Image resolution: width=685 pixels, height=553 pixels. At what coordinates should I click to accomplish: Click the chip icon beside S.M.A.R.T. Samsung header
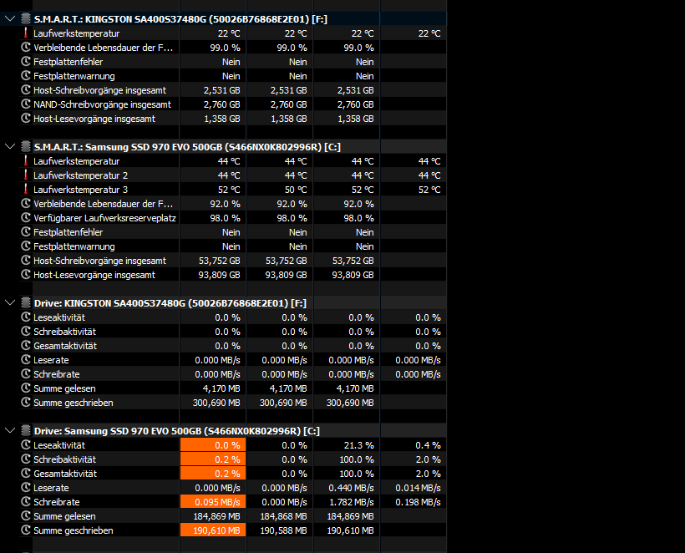coord(26,147)
